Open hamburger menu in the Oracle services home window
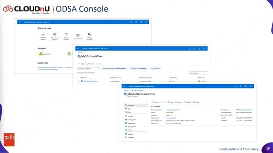This screenshot has height=153, width=273. pyautogui.click(x=20, y=22)
